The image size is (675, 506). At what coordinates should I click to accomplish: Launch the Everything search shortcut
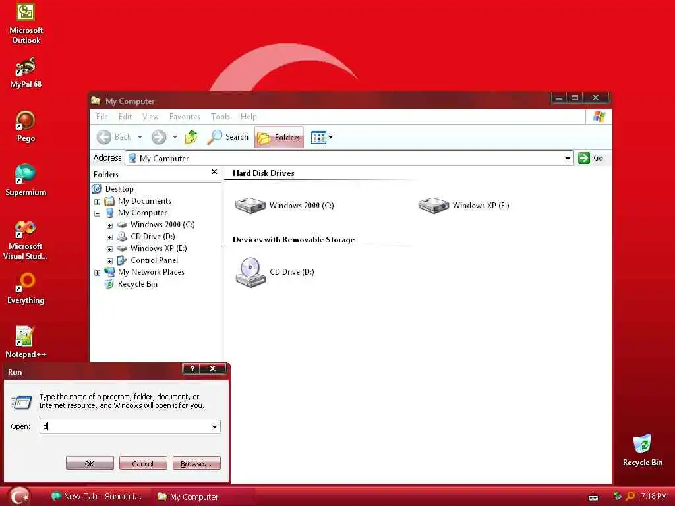point(26,289)
